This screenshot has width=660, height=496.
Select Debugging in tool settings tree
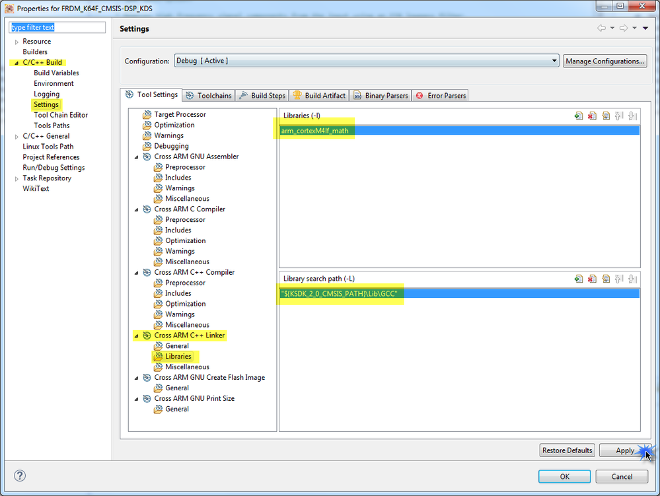coord(171,146)
